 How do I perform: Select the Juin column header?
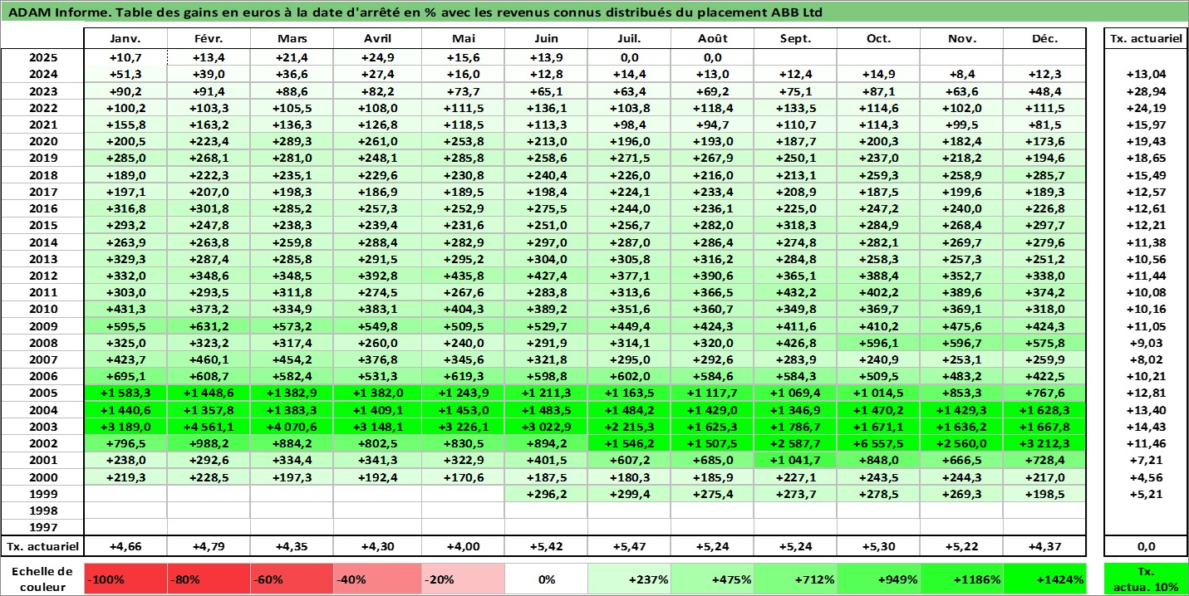tap(546, 39)
